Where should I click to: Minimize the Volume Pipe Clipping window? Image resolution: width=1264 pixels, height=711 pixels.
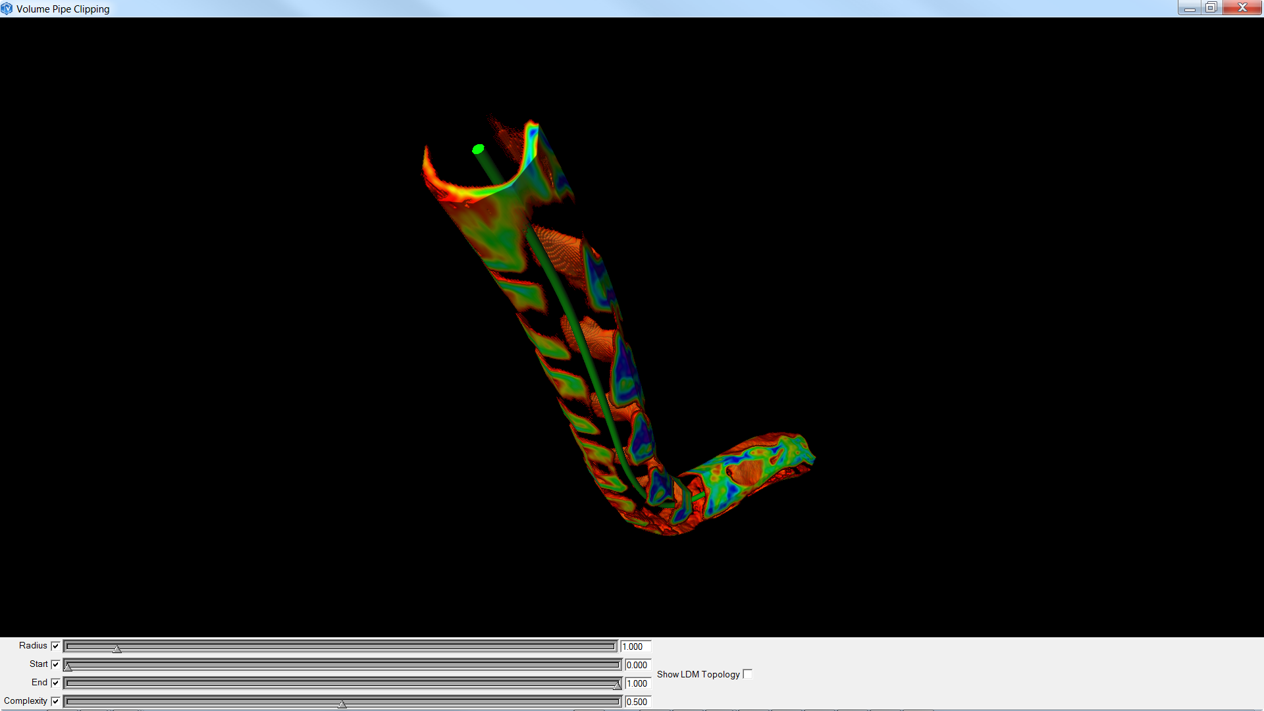1189,8
